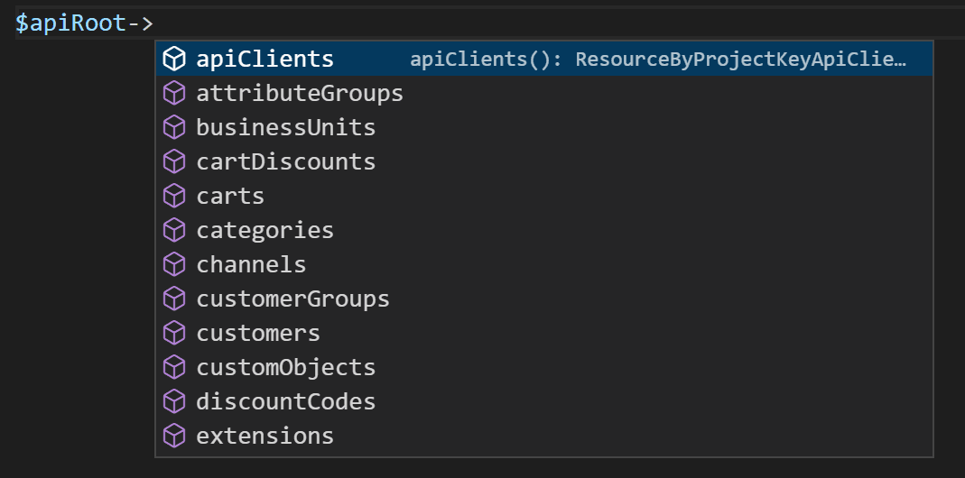
Task: Click method icon beside attributeGroups
Action: 173,94
